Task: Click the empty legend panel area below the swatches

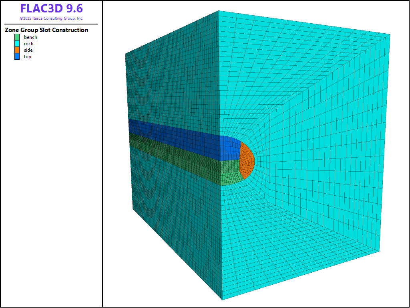Action: point(51,180)
